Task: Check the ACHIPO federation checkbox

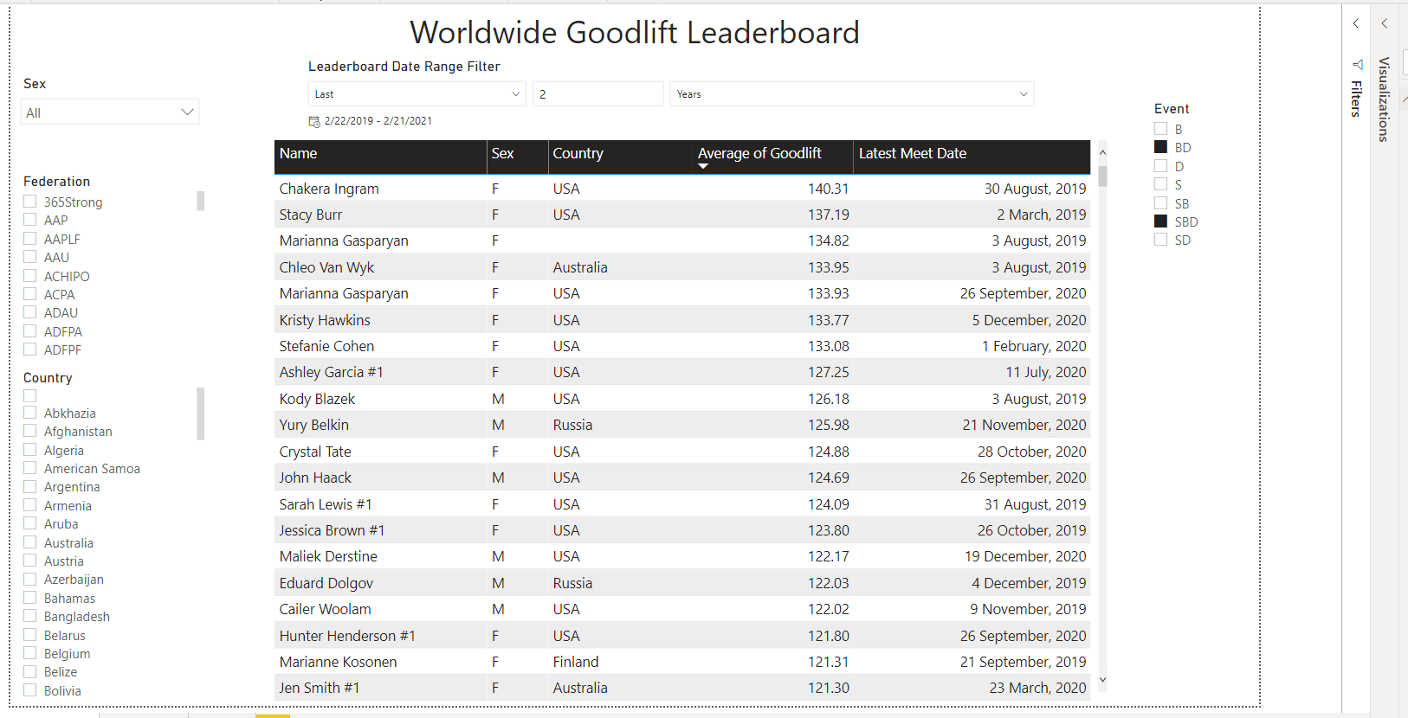Action: (x=29, y=276)
